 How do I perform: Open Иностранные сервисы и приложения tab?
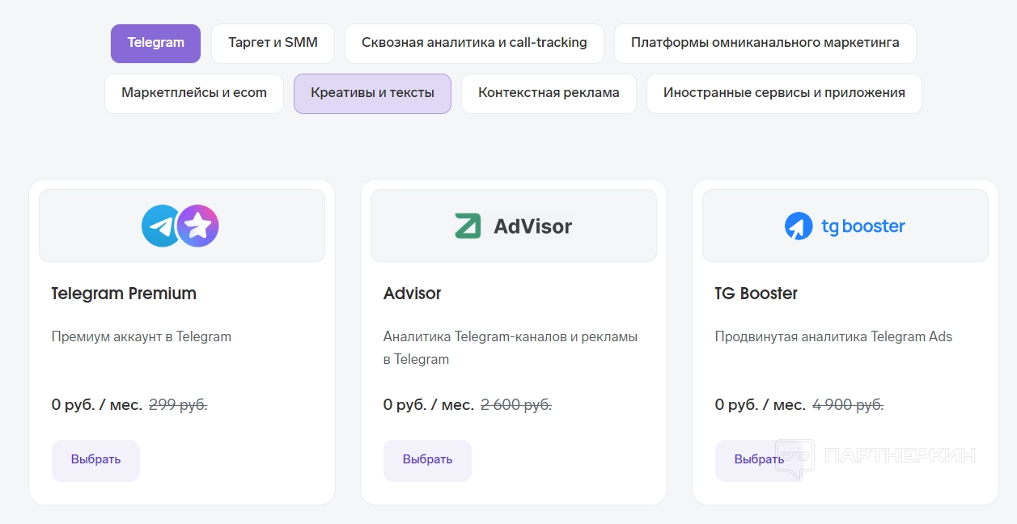(784, 93)
